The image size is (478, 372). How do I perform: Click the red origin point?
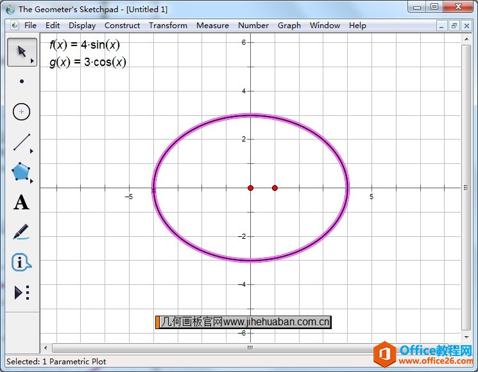pyautogui.click(x=251, y=188)
